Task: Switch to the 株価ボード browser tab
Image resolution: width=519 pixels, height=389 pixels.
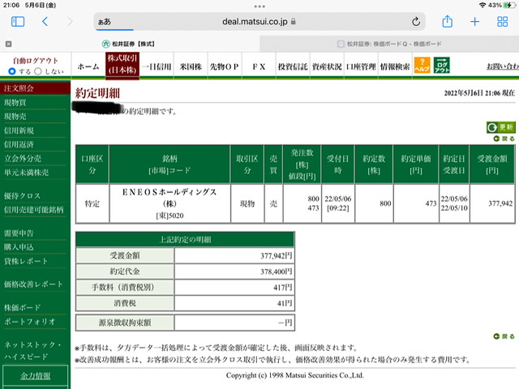Action: (x=389, y=44)
